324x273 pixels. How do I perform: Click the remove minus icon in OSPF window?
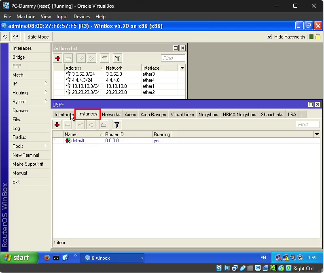(68, 125)
